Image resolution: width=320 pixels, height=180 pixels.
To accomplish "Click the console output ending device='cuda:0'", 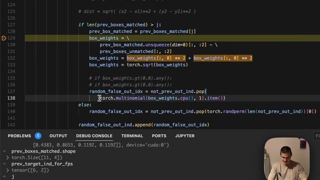I will (101, 145).
